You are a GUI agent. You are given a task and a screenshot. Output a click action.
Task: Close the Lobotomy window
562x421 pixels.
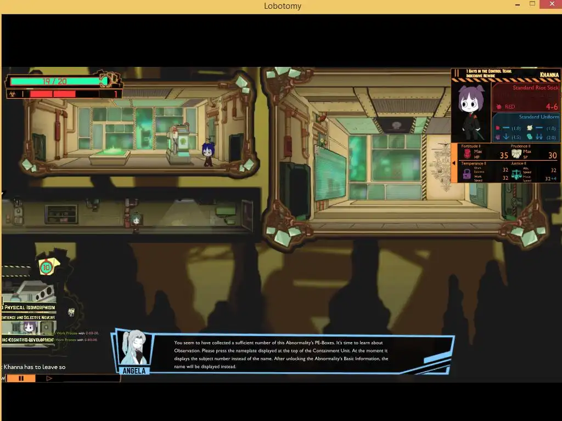pos(552,4)
